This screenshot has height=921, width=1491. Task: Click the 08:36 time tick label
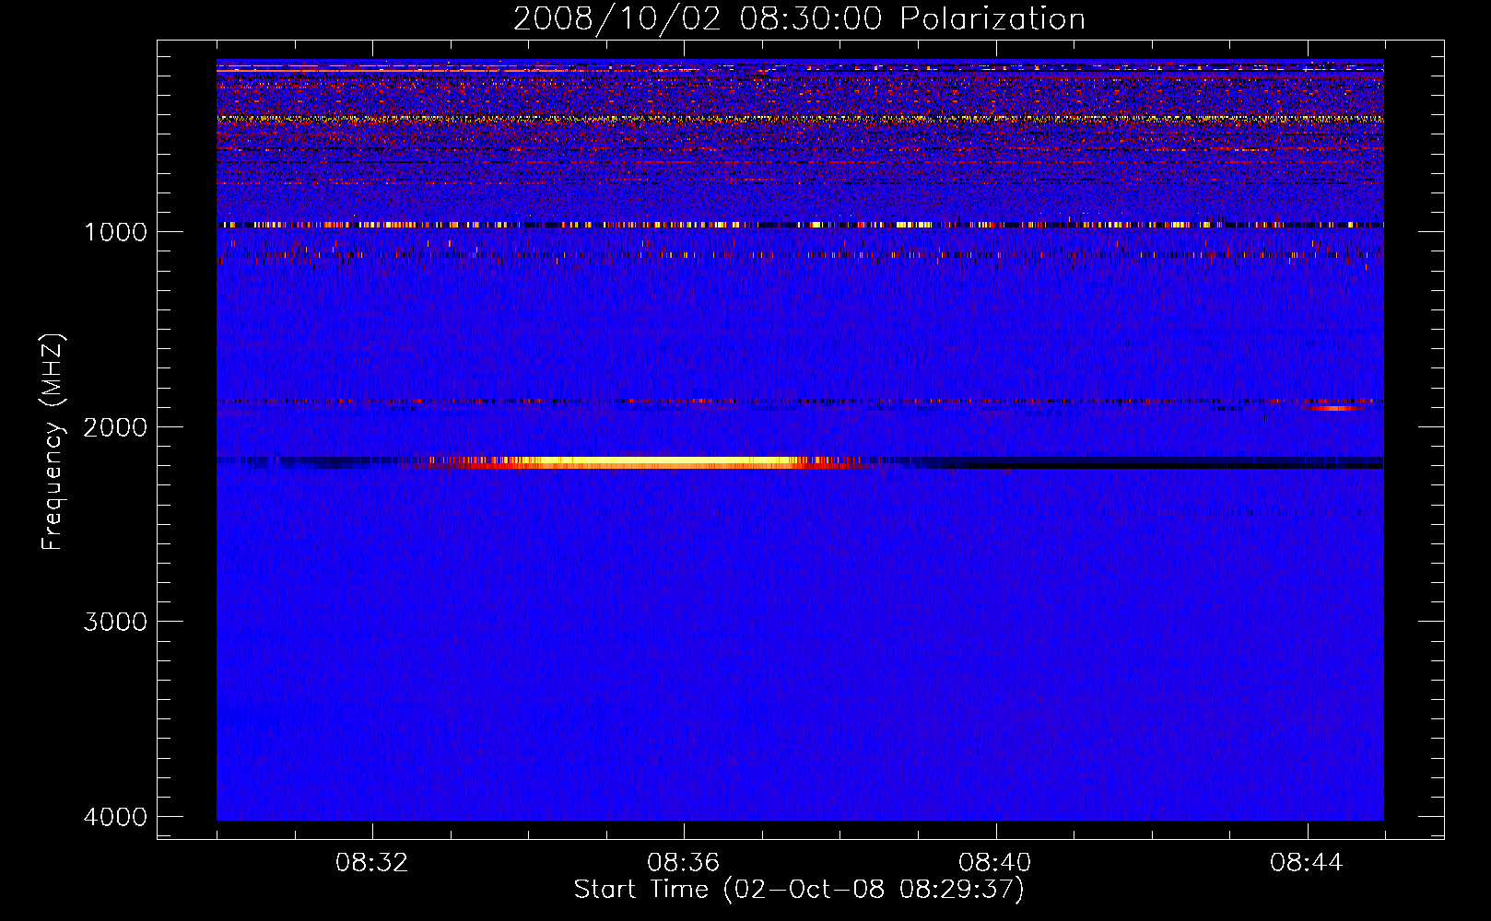pos(684,863)
